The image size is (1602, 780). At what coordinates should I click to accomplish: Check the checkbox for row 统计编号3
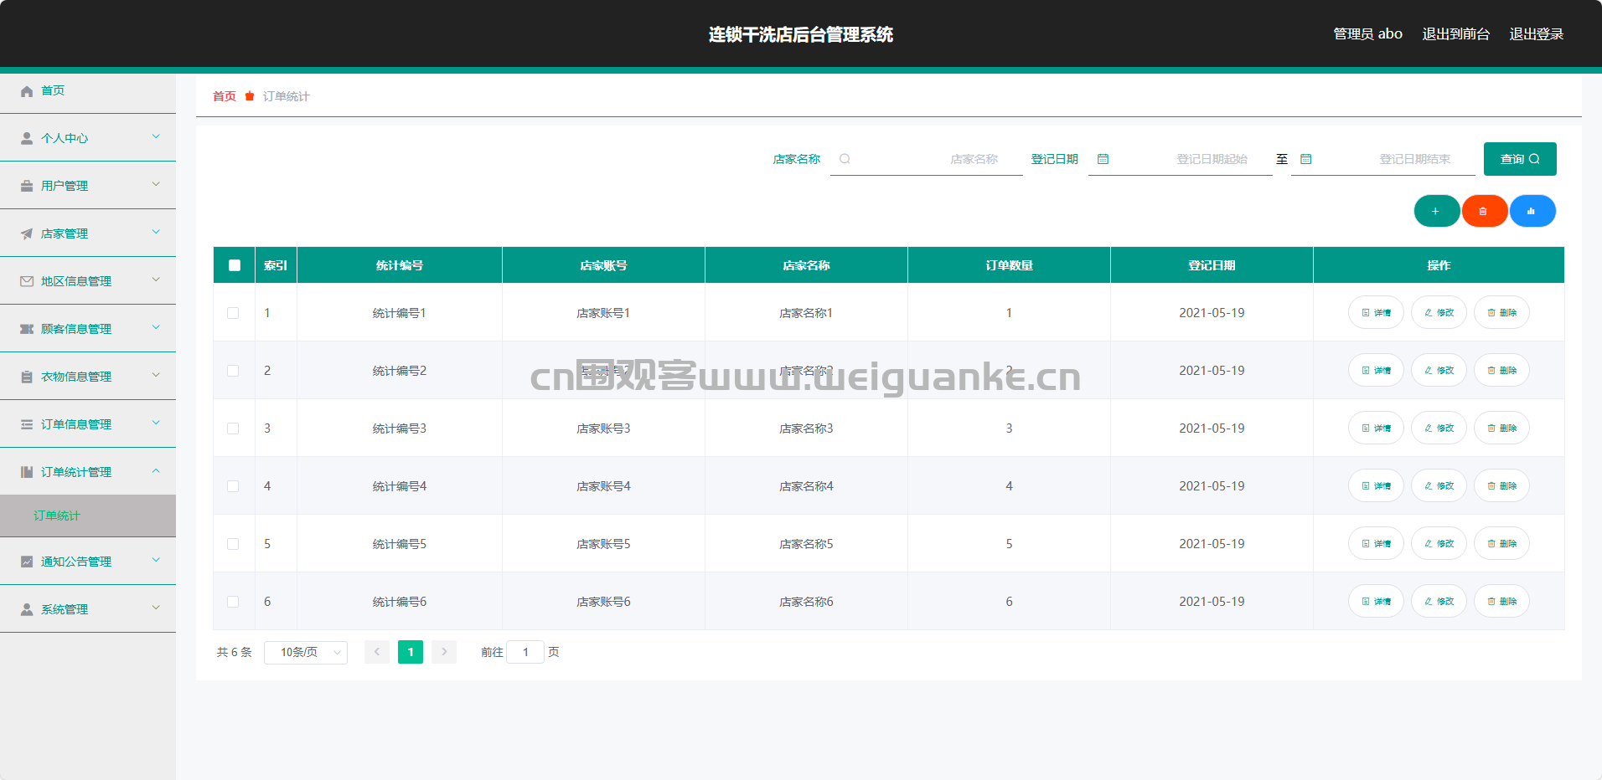pos(233,428)
